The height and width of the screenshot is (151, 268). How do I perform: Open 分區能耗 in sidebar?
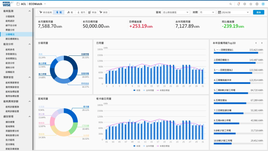pos(10,16)
